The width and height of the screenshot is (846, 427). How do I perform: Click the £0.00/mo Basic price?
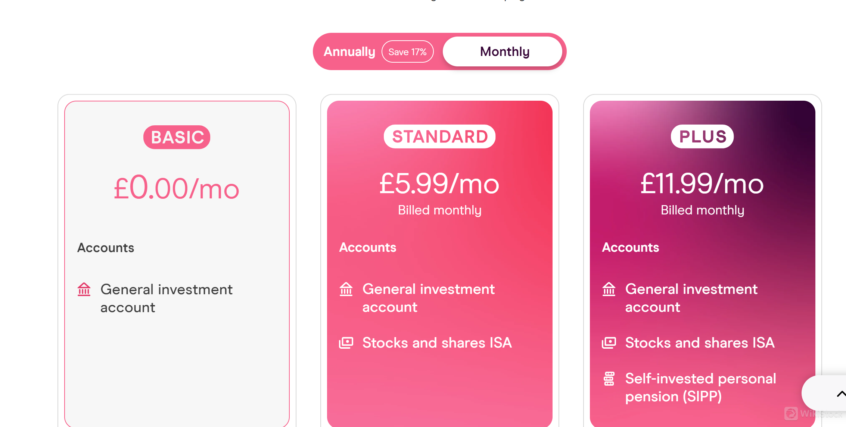click(x=177, y=189)
